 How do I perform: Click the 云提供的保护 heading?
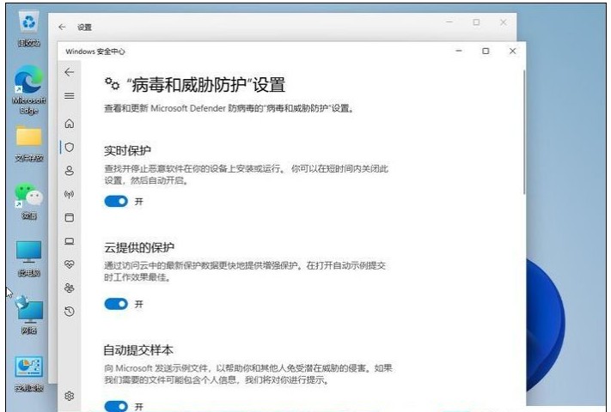(139, 247)
